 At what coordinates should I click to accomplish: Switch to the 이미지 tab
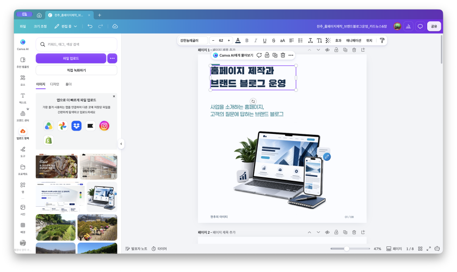click(x=41, y=84)
